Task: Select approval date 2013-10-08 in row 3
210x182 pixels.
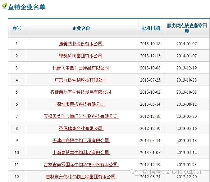Action: coord(150,68)
